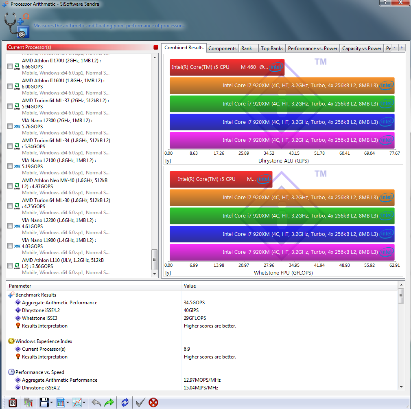
Task: Check the VIA Nano L1900 checkbox
Action: tap(10, 246)
